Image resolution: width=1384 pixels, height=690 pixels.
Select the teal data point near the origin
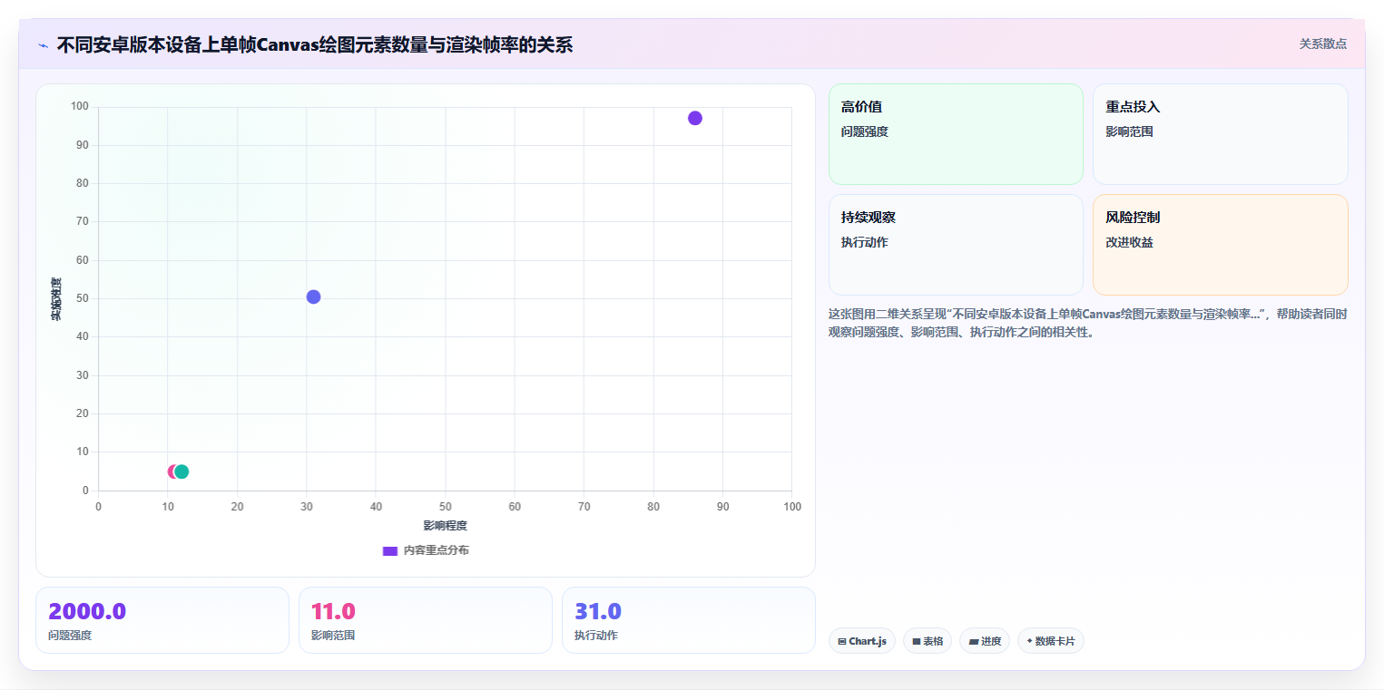[182, 471]
